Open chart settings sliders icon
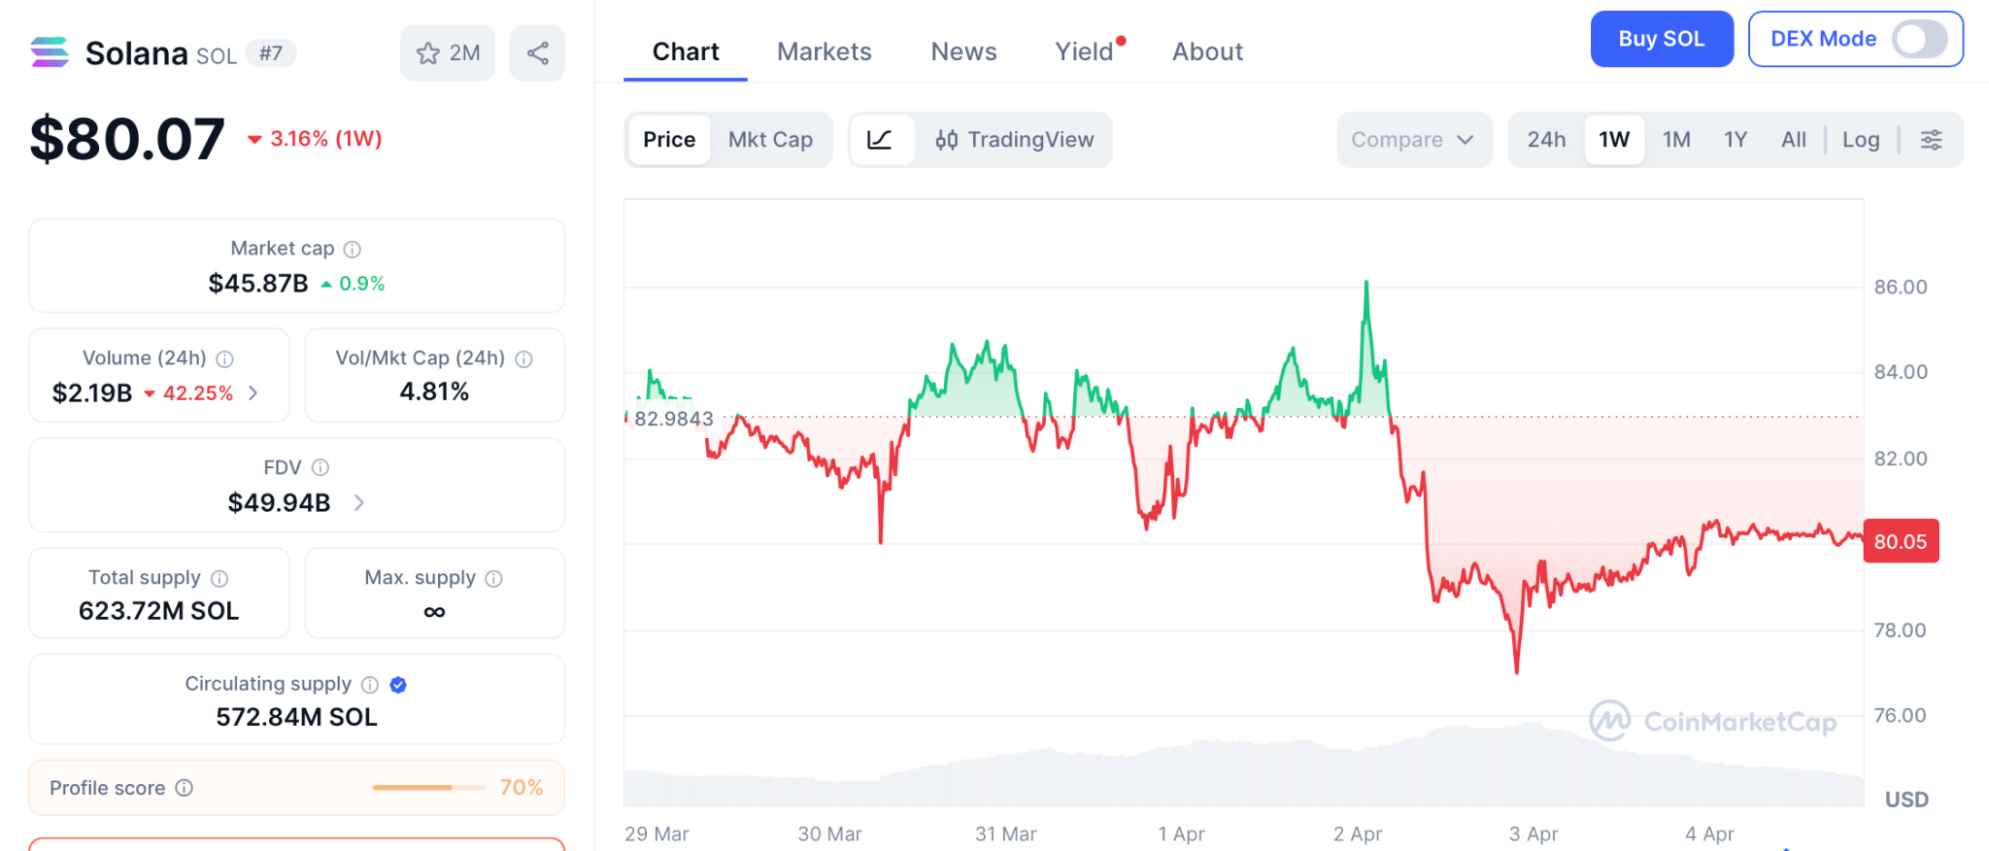This screenshot has height=851, width=1989. point(1931,140)
